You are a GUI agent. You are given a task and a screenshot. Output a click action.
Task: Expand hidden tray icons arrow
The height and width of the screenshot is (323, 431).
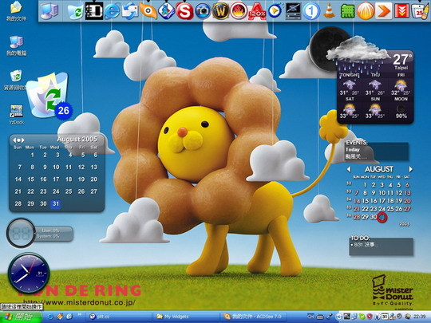[x=340, y=317]
